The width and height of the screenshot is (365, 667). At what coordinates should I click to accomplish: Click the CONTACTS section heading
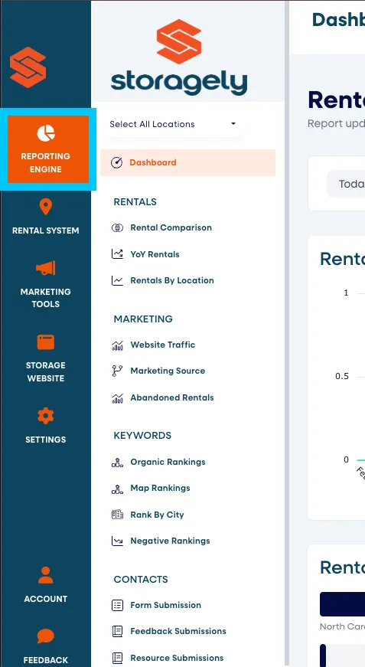[141, 580]
